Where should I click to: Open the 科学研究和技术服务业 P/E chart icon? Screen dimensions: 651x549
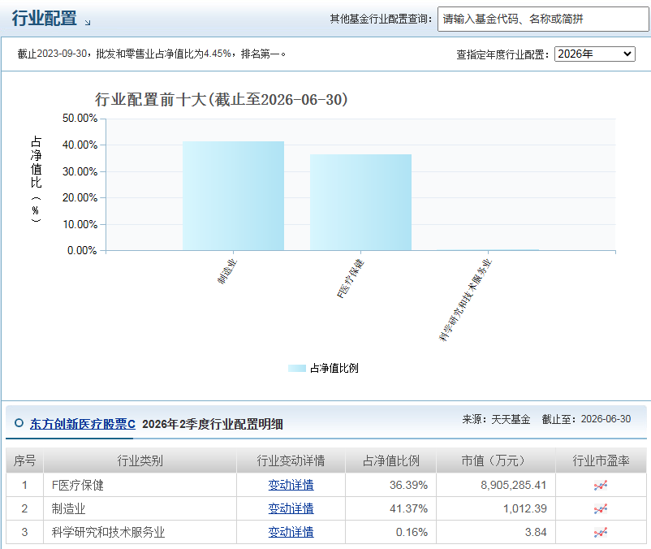(601, 533)
